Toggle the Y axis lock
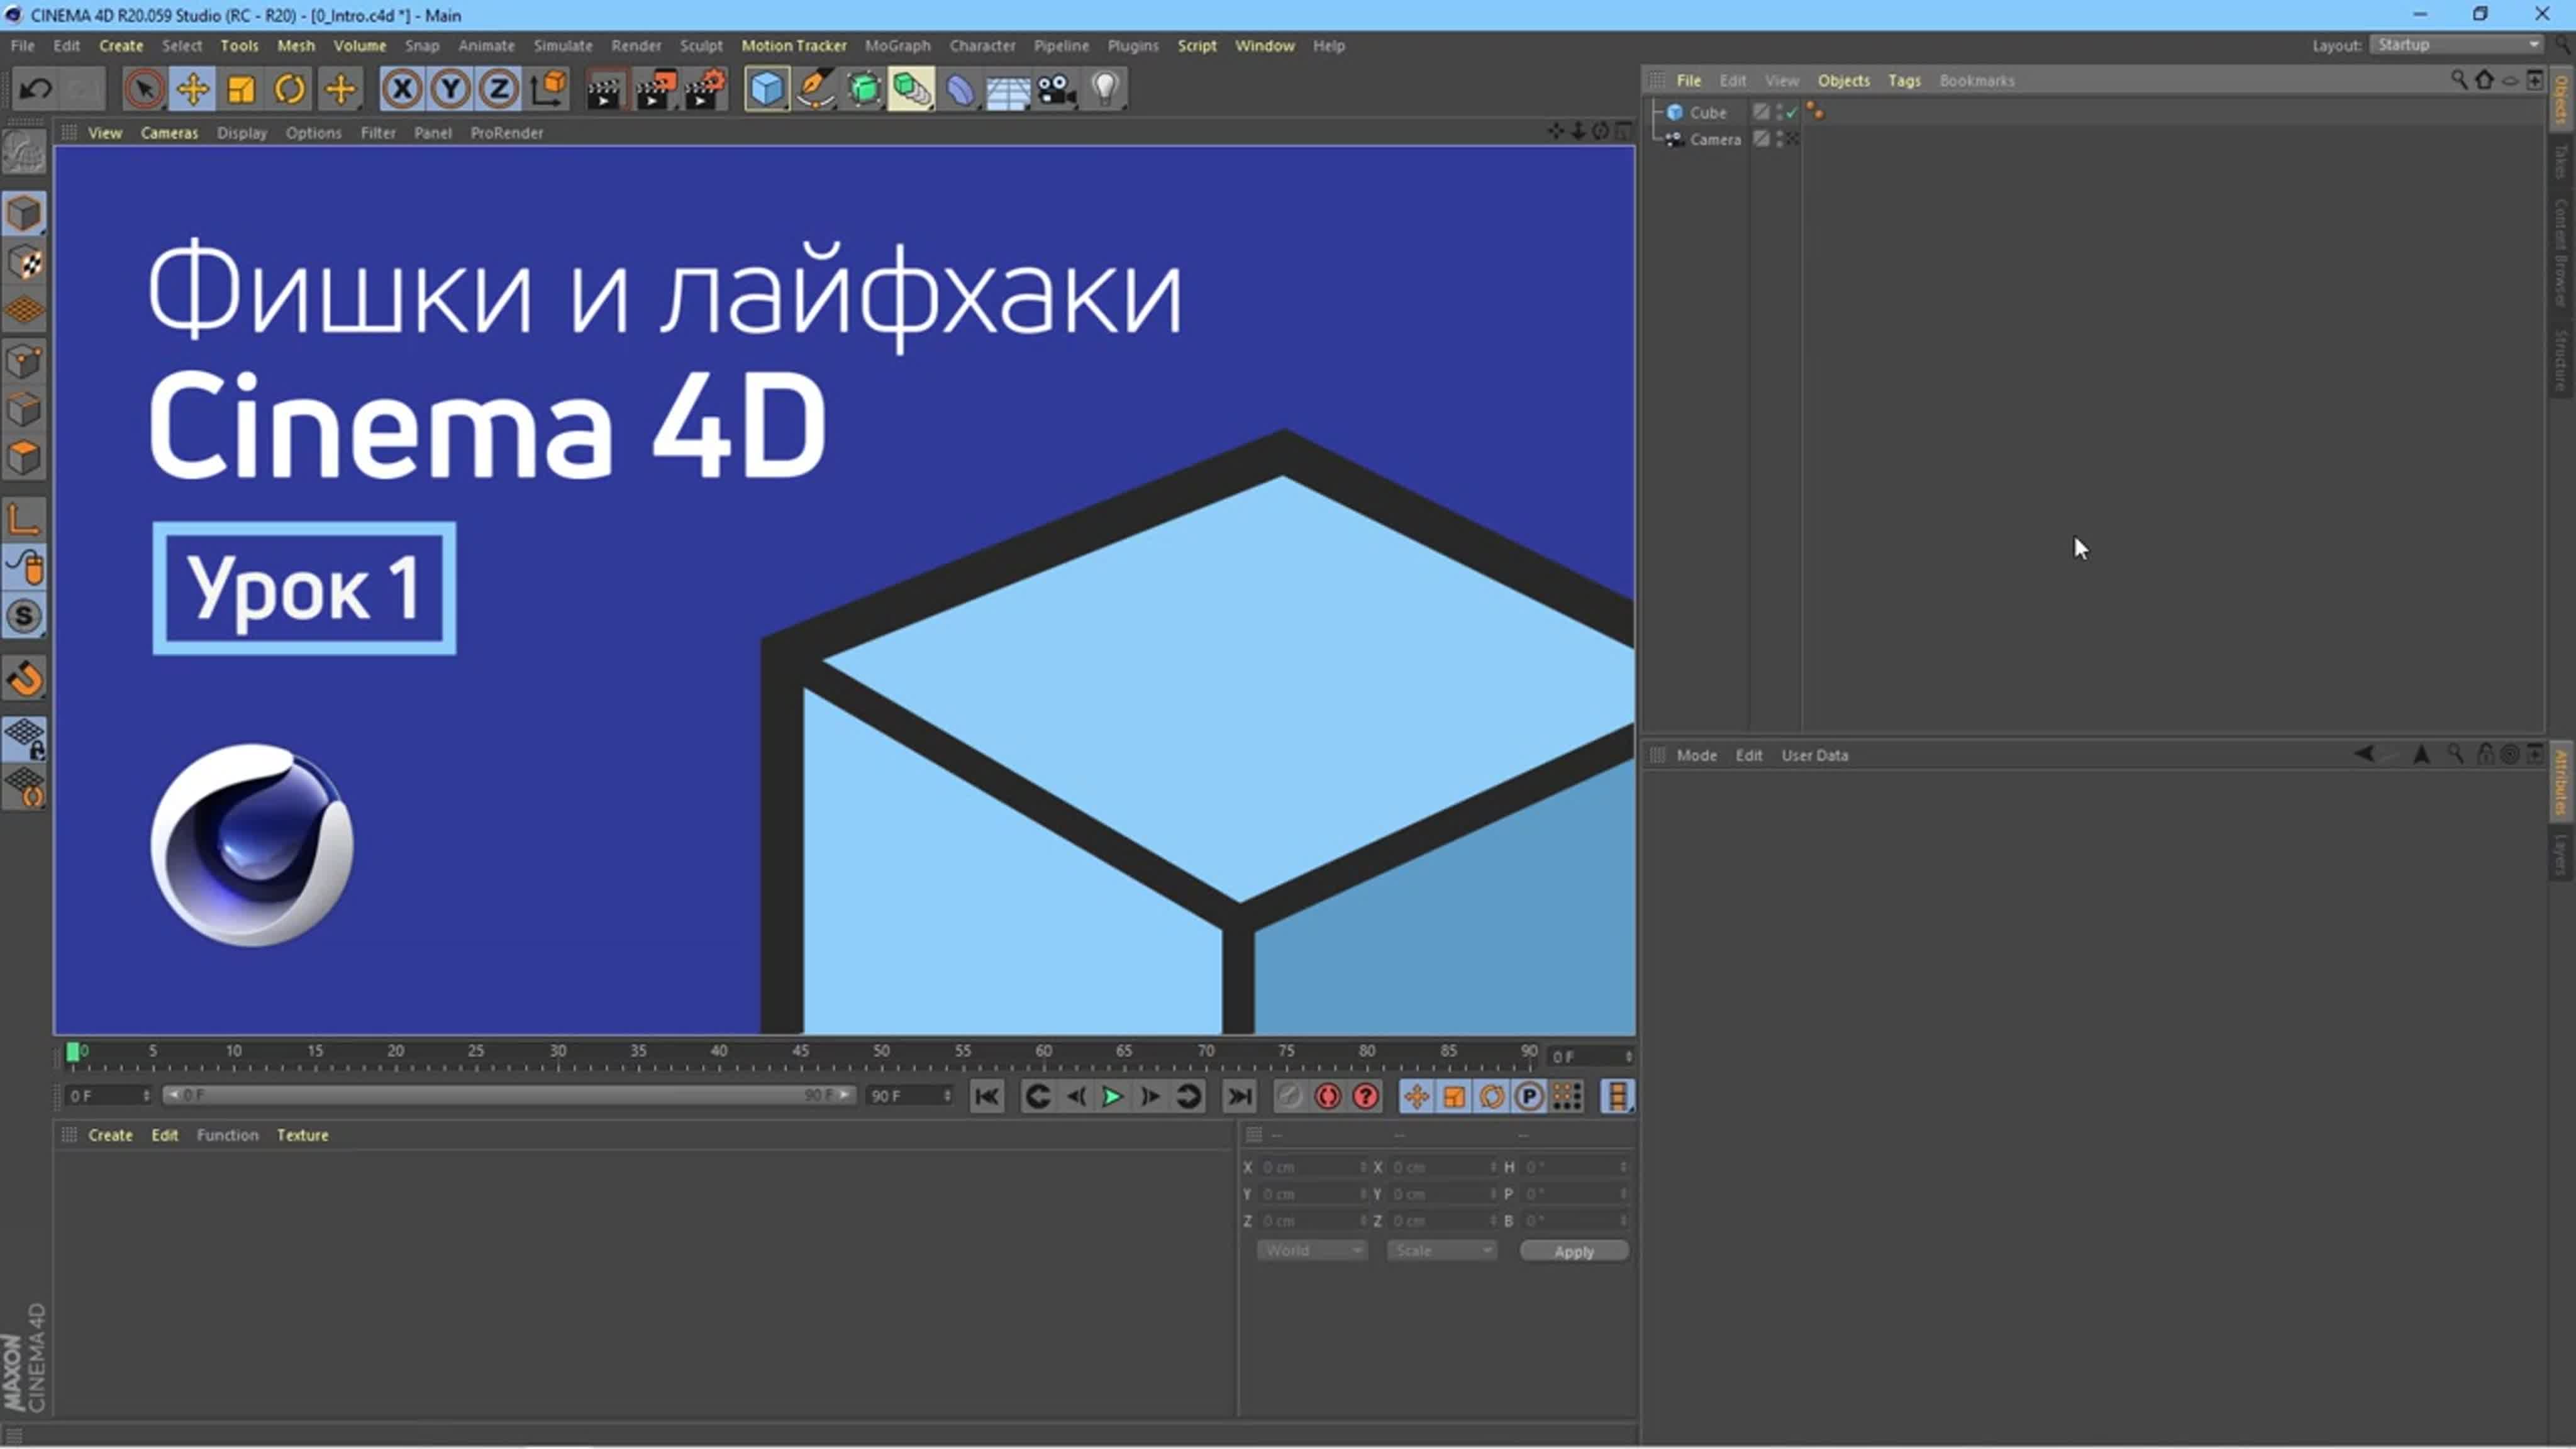 (x=451, y=89)
